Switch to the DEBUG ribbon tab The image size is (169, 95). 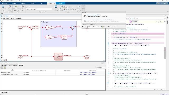click(x=14, y=3)
